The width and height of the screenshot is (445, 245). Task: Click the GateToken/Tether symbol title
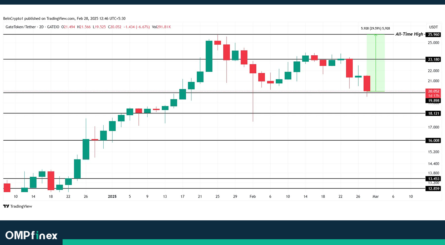coord(21,27)
